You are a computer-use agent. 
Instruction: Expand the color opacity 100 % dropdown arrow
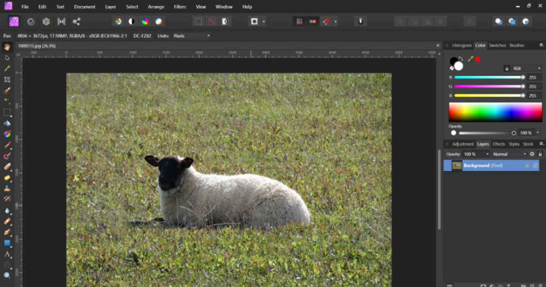point(538,133)
